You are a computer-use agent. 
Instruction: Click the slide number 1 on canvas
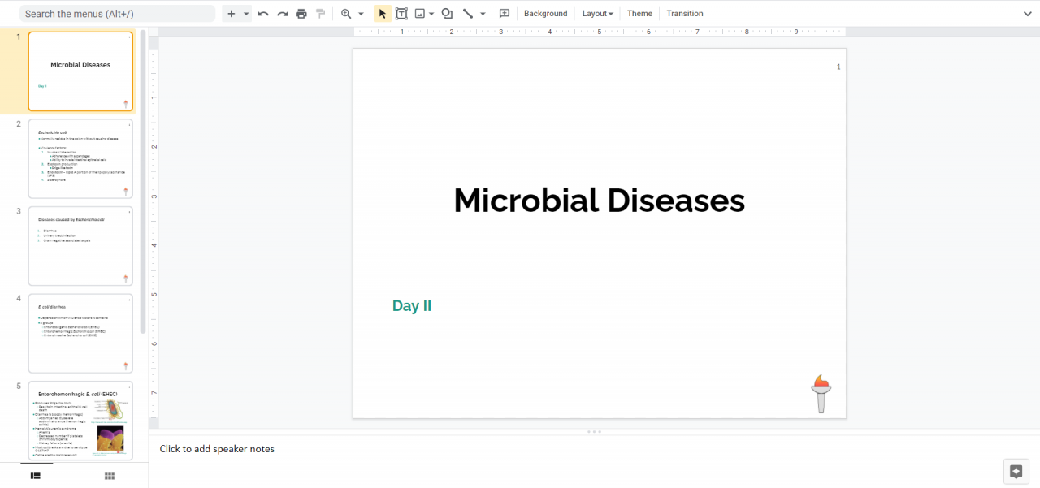coord(838,67)
